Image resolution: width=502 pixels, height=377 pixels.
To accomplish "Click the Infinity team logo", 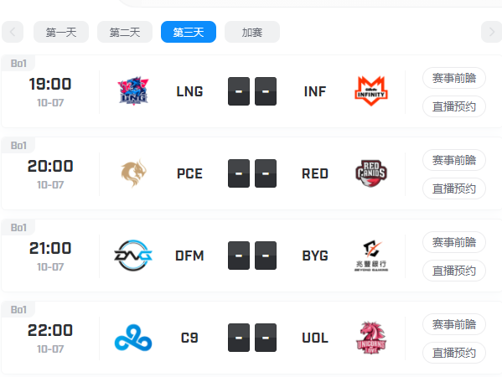I will click(371, 91).
